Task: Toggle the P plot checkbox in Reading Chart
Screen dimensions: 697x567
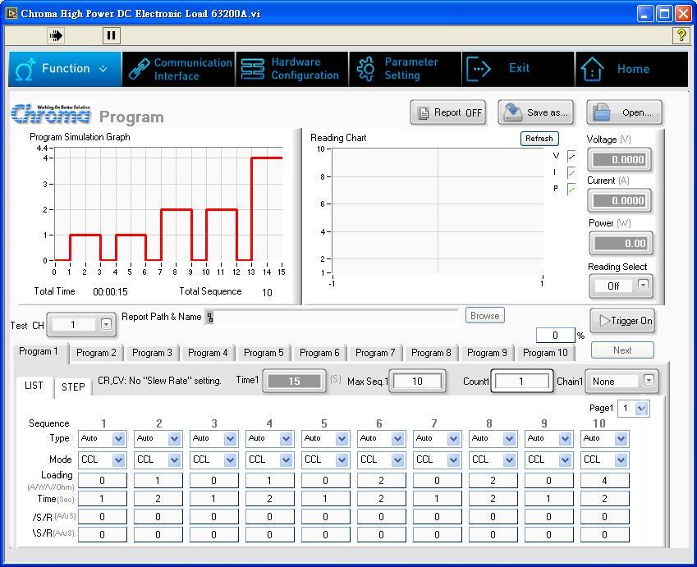Action: (571, 190)
